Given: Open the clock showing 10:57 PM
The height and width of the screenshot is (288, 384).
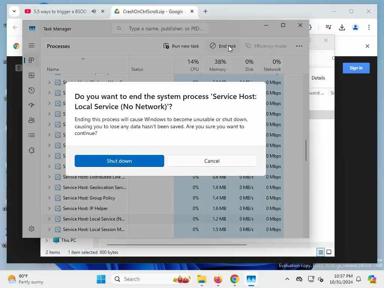Looking at the screenshot, I should (x=341, y=279).
